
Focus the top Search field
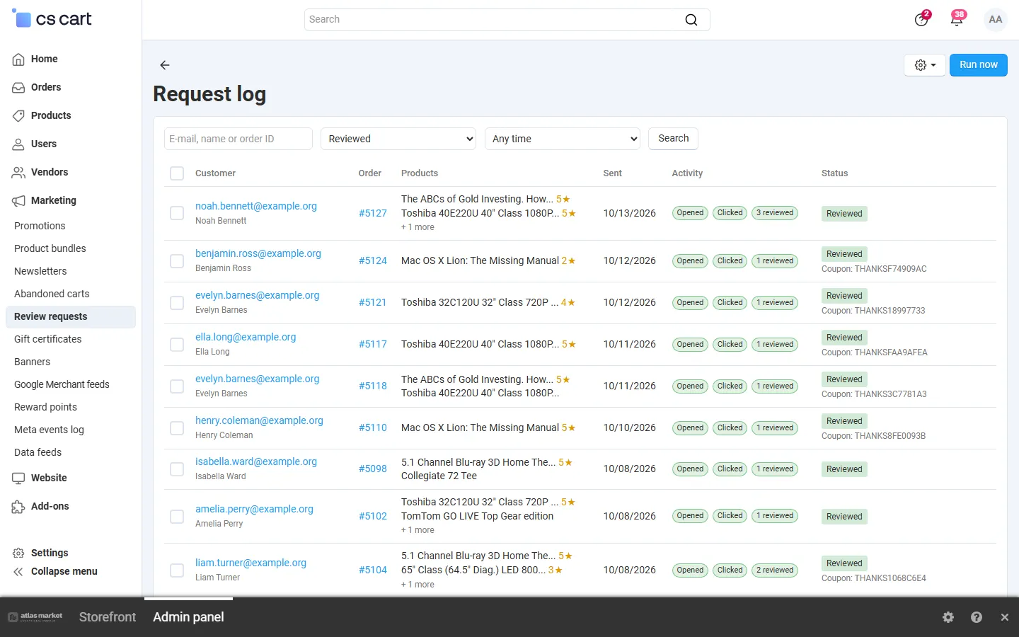[507, 20]
